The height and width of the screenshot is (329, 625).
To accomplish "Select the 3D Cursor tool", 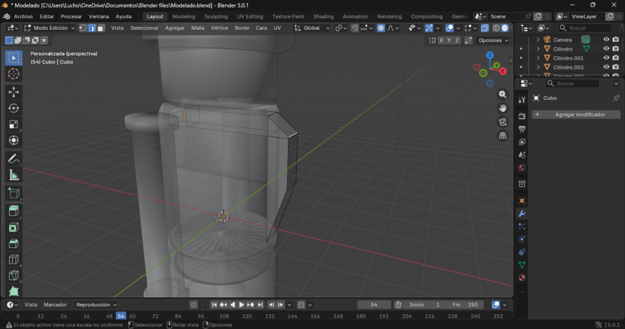I will coord(13,74).
